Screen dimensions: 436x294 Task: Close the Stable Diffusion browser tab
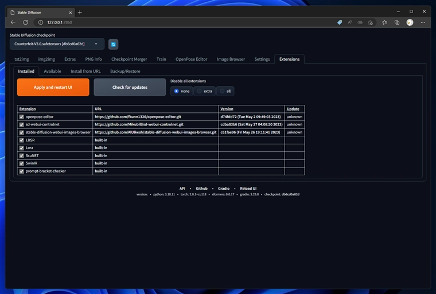71,13
